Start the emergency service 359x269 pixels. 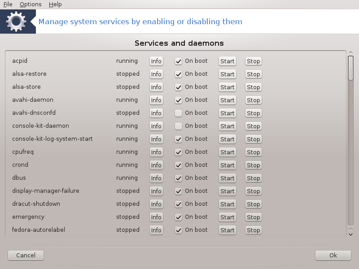click(228, 217)
